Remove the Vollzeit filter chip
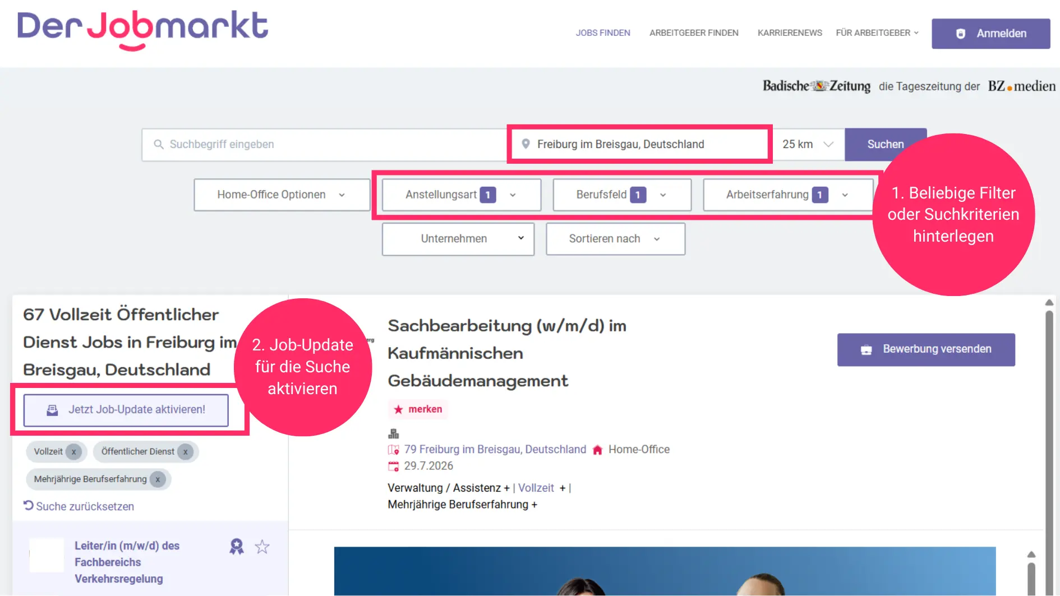This screenshot has width=1060, height=596. (73, 452)
